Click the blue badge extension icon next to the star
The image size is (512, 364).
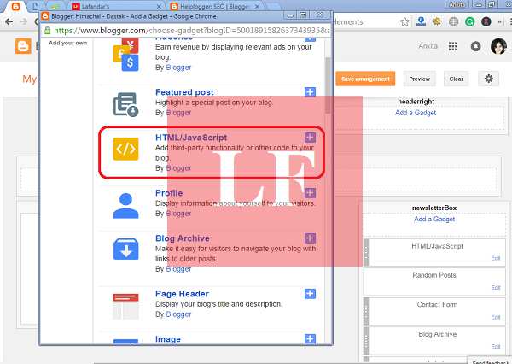421,21
